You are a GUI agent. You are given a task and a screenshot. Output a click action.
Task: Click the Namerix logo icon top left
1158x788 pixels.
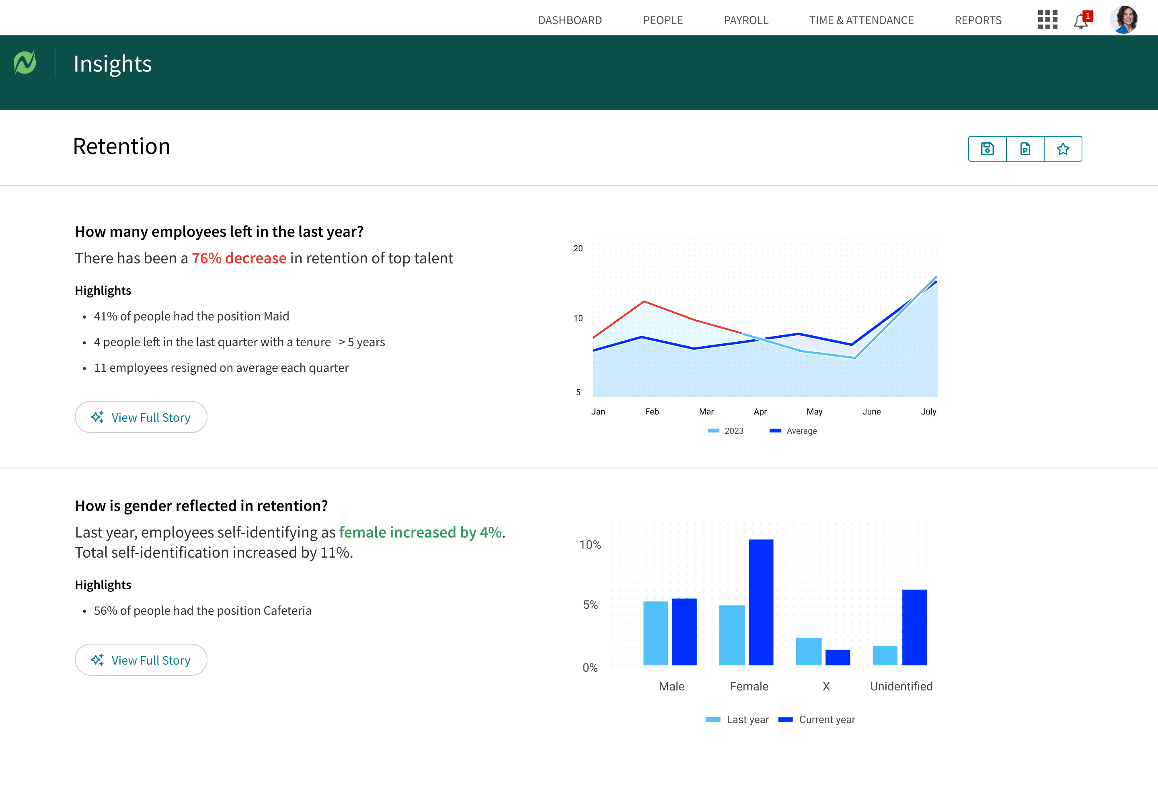tap(25, 64)
